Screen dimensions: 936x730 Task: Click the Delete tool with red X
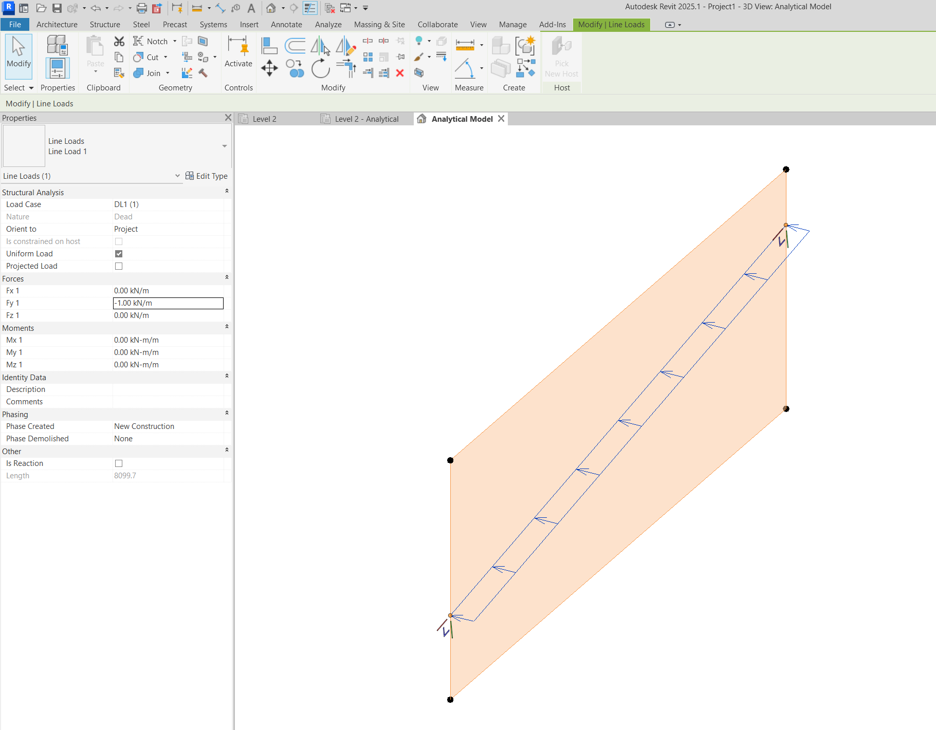tap(400, 73)
